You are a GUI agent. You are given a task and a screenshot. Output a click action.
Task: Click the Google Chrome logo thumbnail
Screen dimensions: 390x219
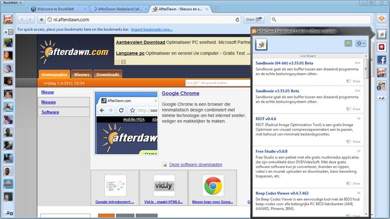tap(213, 185)
